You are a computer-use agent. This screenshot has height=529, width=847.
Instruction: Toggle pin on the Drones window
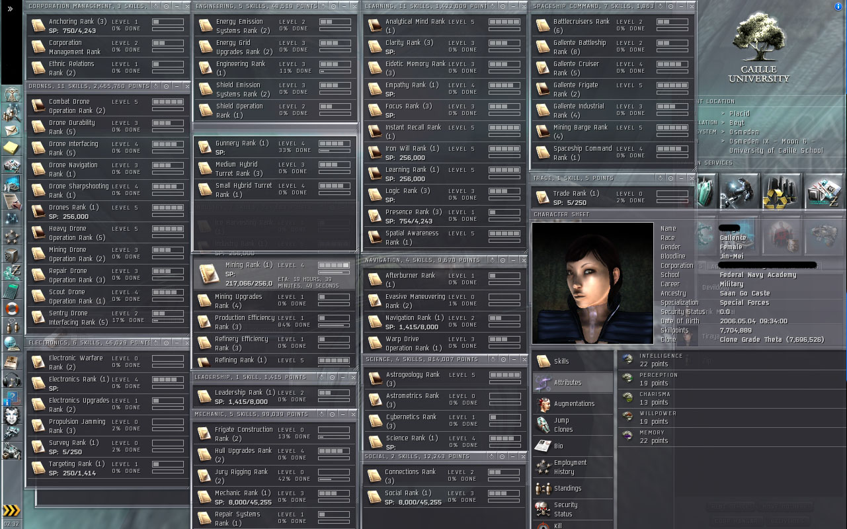(x=166, y=86)
